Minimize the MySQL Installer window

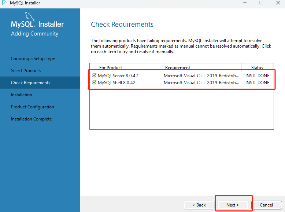coord(245,3)
